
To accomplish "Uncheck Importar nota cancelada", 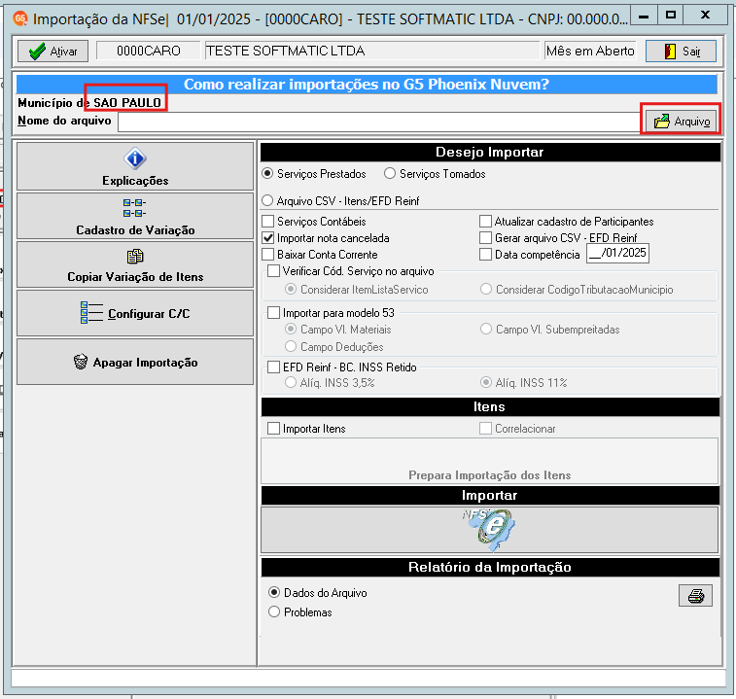I will (x=327, y=238).
